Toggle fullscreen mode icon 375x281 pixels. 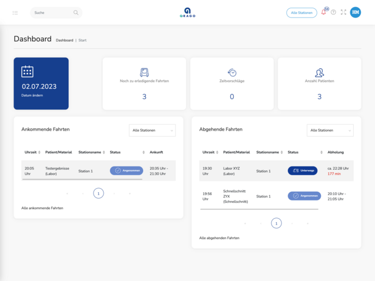[344, 12]
